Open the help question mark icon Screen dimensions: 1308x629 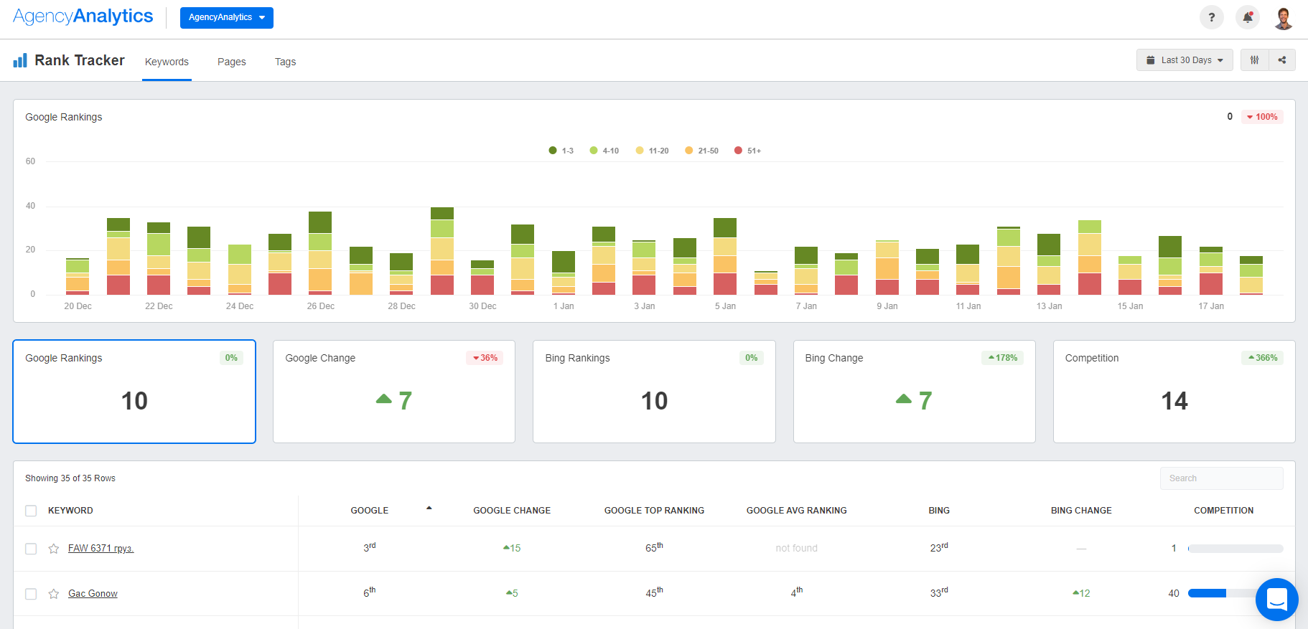tap(1212, 17)
